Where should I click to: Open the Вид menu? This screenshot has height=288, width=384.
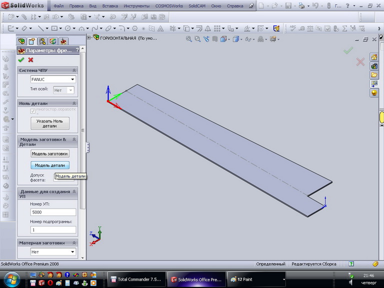point(92,6)
